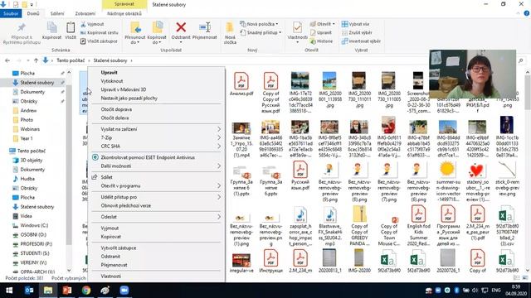Click Upravit in ribbon Otevřít group

(x=320, y=33)
